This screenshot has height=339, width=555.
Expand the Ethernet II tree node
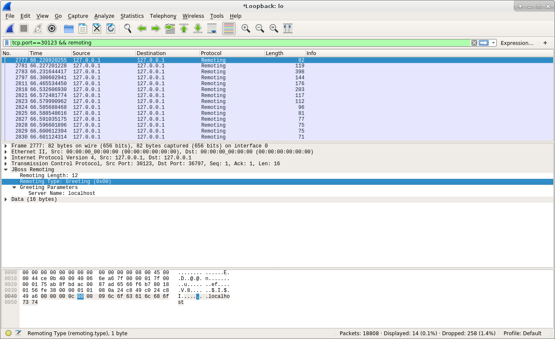pos(6,152)
